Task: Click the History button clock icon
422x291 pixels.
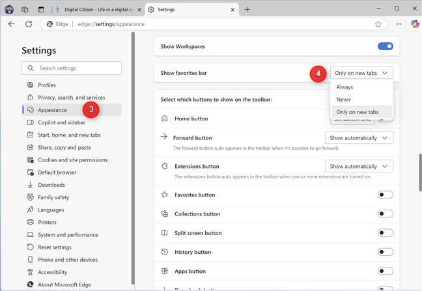Action: click(x=165, y=252)
